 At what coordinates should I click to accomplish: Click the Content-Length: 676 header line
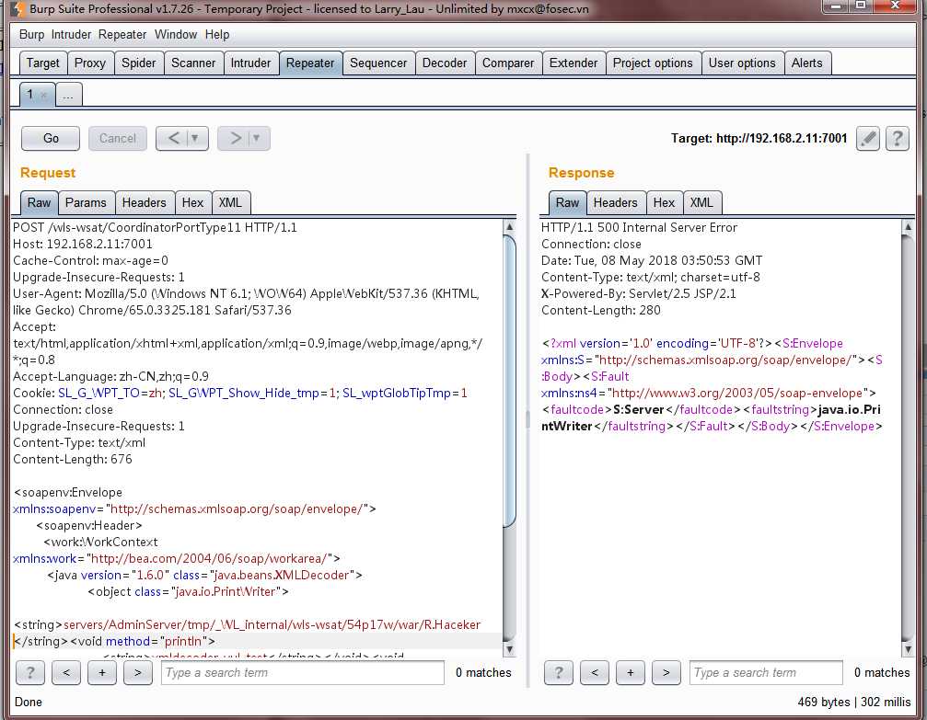73,459
